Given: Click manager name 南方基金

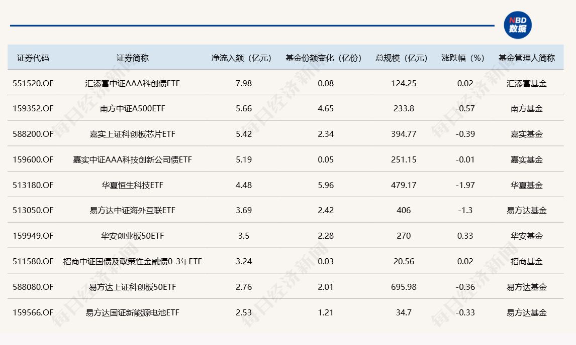Looking at the screenshot, I should 526,108.
